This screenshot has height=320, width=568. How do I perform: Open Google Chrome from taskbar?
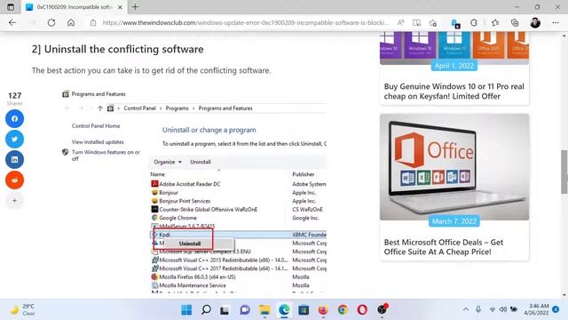343,310
